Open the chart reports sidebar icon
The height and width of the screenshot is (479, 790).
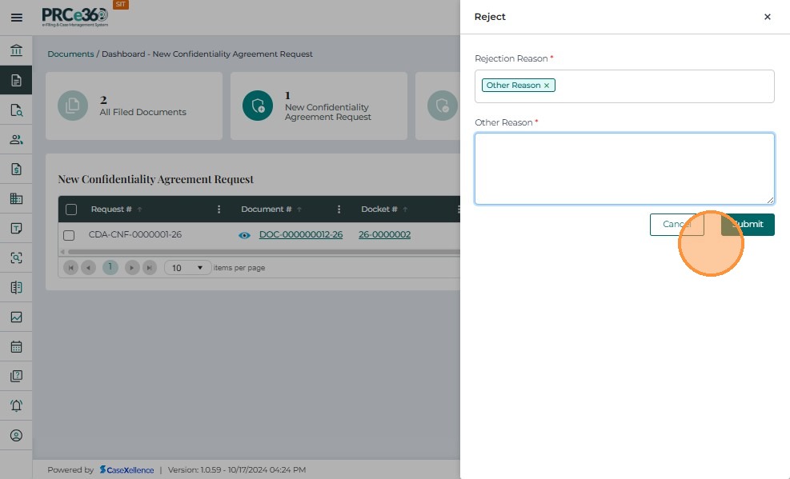[x=16, y=317]
